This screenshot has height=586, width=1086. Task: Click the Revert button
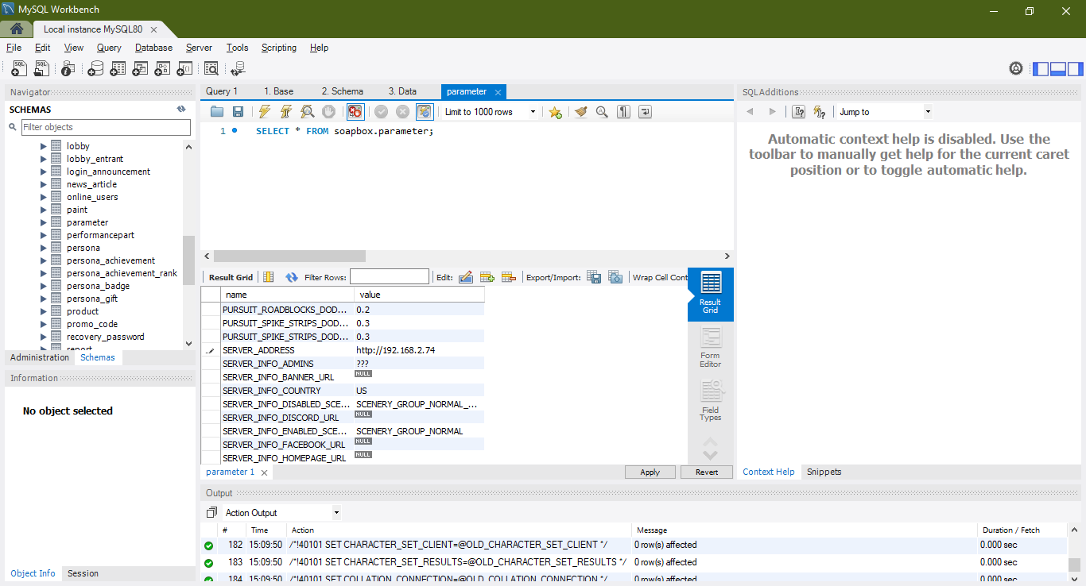[707, 472]
